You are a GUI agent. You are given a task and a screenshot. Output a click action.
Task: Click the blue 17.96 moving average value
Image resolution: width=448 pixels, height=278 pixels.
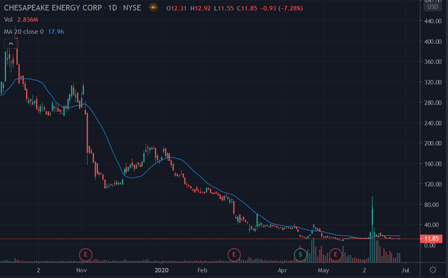point(56,31)
